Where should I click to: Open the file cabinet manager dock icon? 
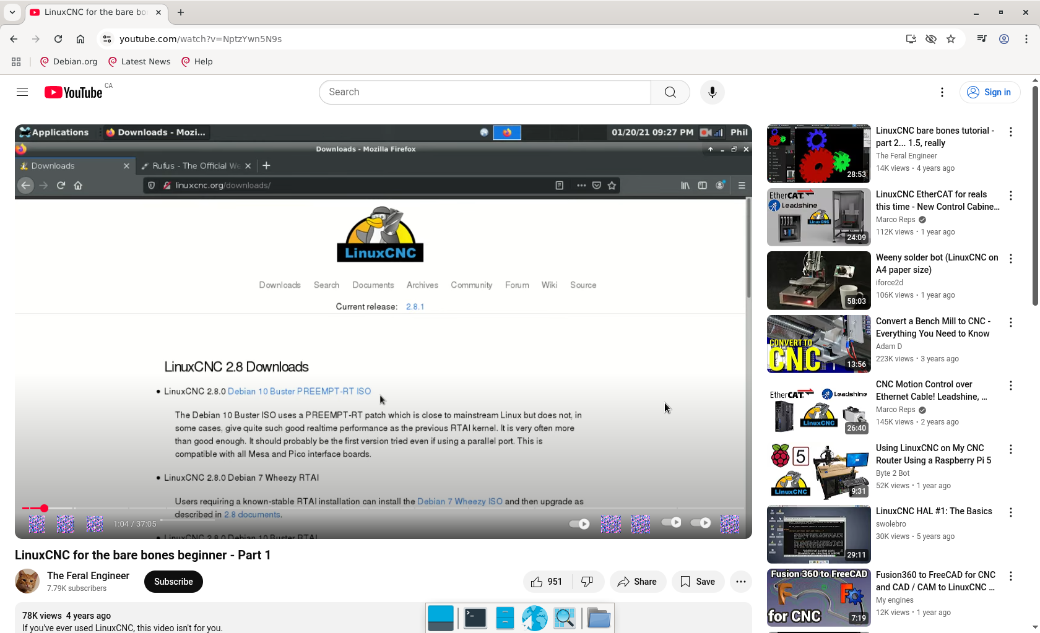click(x=505, y=618)
